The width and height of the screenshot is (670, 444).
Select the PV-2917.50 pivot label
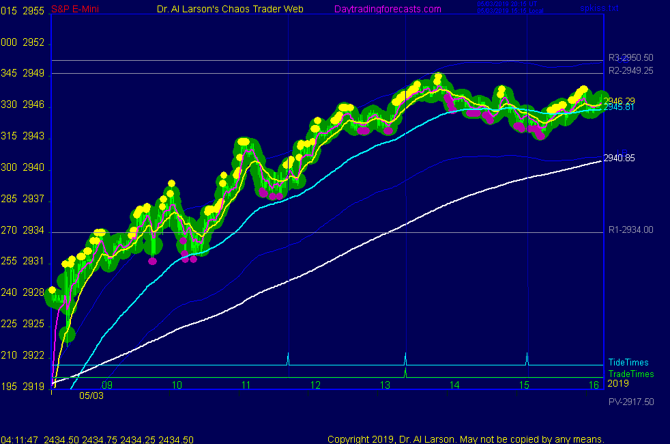[631, 402]
